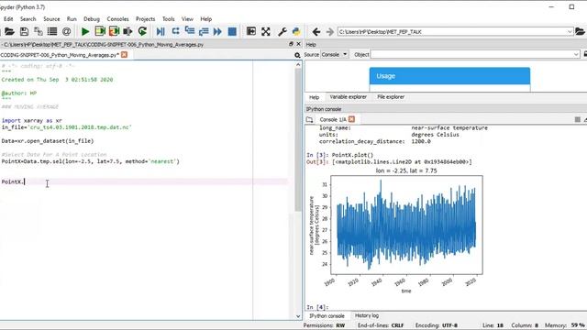
Task: Open file with the folder toolbar icon
Action: pos(9,31)
